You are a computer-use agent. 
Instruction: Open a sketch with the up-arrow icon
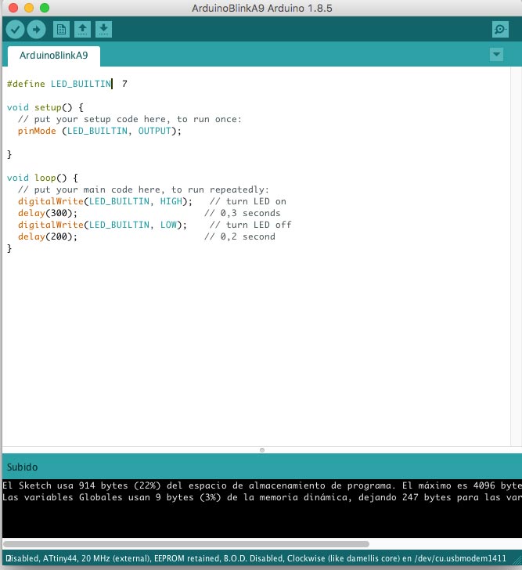tap(82, 30)
